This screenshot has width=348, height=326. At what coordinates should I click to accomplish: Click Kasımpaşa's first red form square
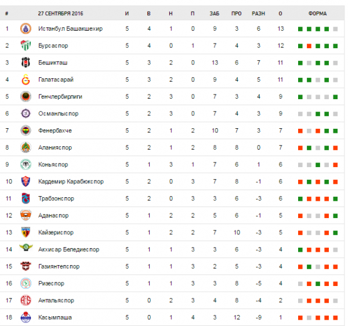tap(299, 318)
